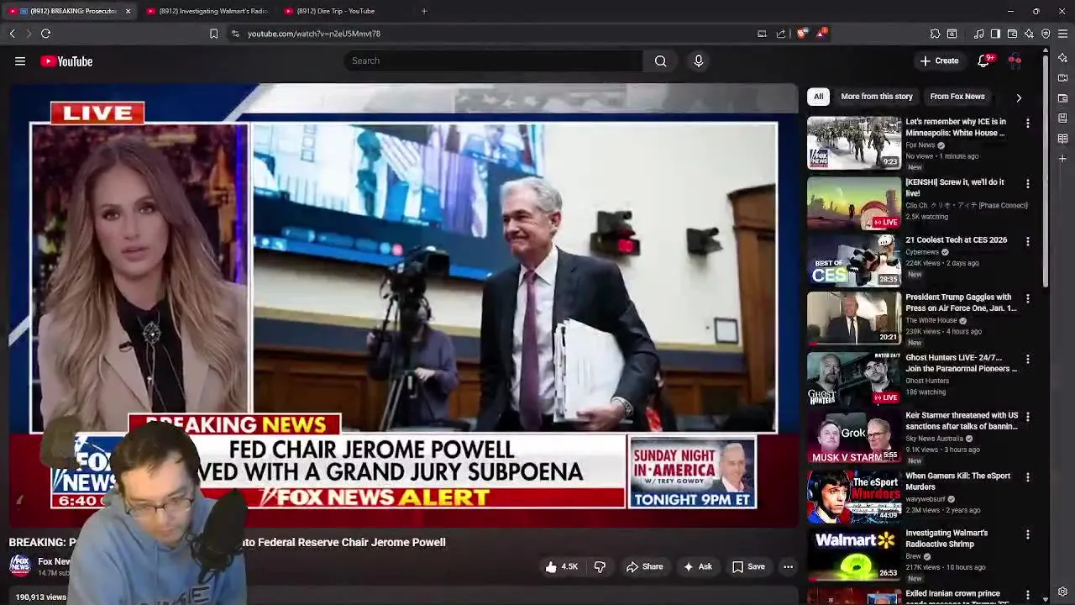Screen dimensions: 1075x605
Task: Toggle the Brave sidebar panel button
Action: [x=995, y=34]
